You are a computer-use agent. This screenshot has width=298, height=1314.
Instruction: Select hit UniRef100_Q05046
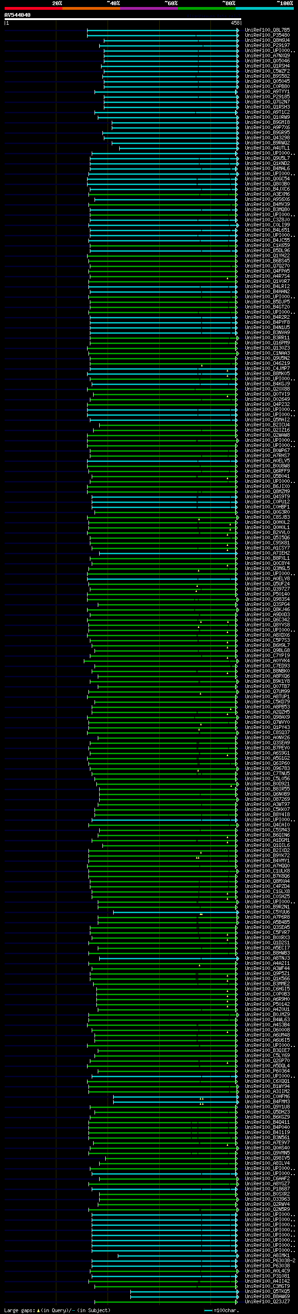[267, 61]
